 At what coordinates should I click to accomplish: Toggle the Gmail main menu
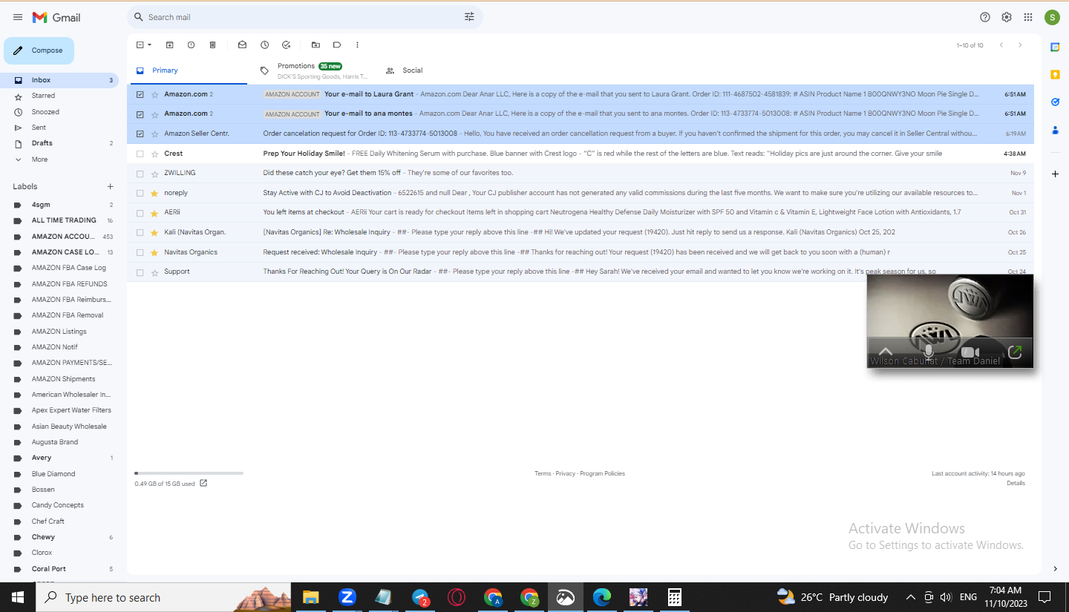coord(18,17)
